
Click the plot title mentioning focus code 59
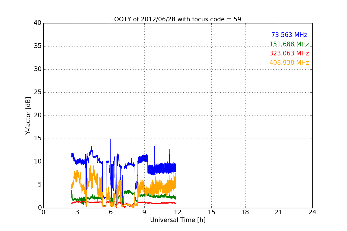178,19
